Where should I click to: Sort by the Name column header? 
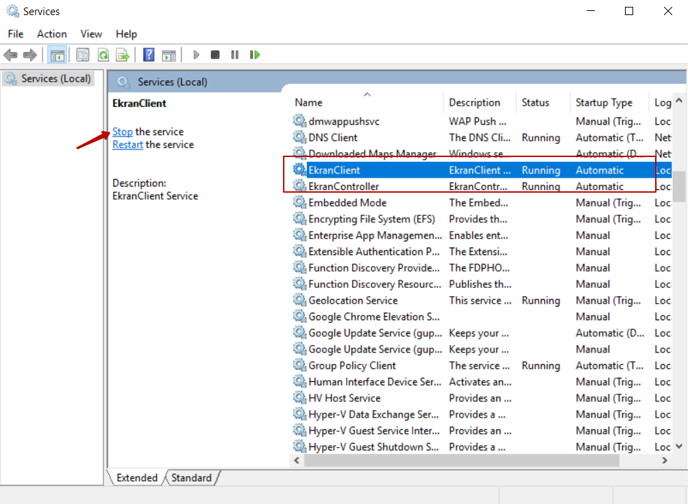(x=308, y=103)
